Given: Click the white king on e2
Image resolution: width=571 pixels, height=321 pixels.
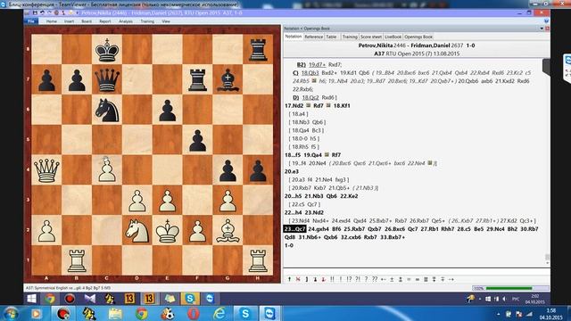Looking at the screenshot, I should (x=168, y=231).
